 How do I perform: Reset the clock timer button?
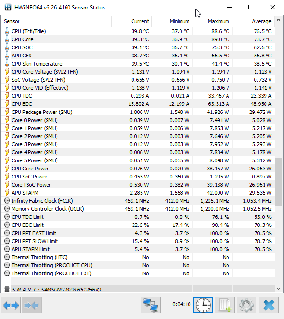[x=203, y=305]
